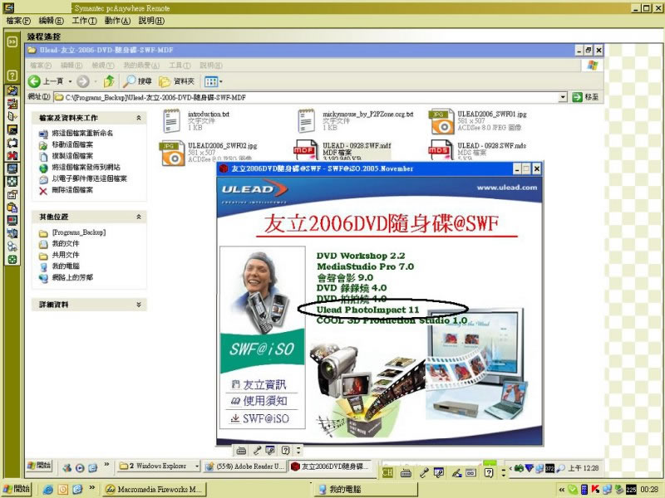Click the Explorer Back arrow icon

pyautogui.click(x=34, y=81)
